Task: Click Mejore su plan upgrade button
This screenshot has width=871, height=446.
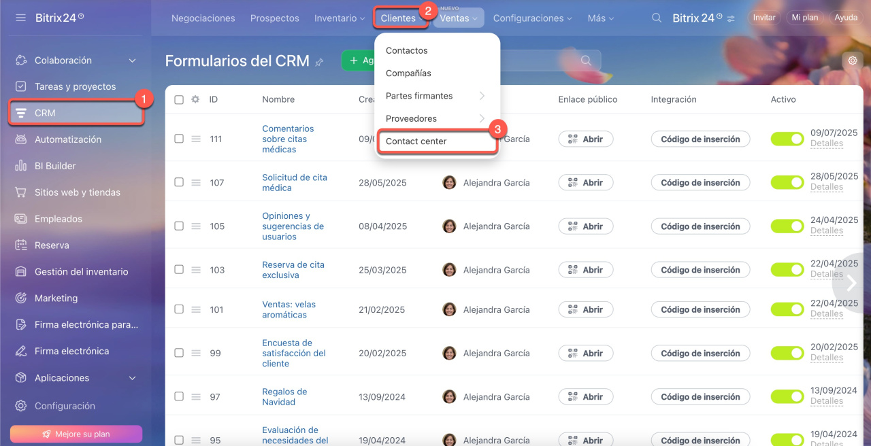Action: pyautogui.click(x=76, y=434)
